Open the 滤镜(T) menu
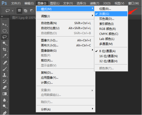This screenshot has height=115, width=142. [x=95, y=3]
